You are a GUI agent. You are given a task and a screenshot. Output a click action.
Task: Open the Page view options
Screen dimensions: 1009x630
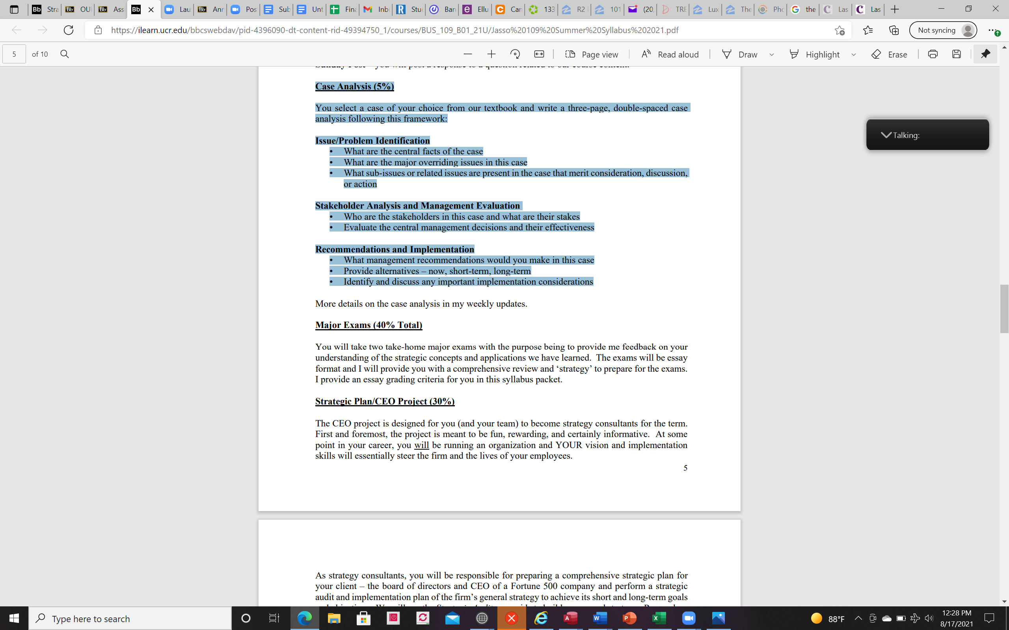point(592,54)
